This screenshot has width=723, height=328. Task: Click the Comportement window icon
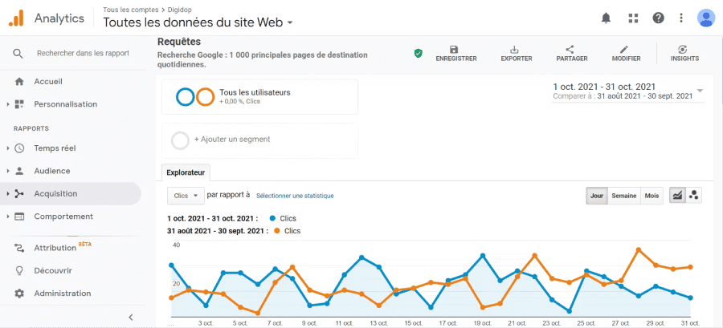click(x=19, y=217)
